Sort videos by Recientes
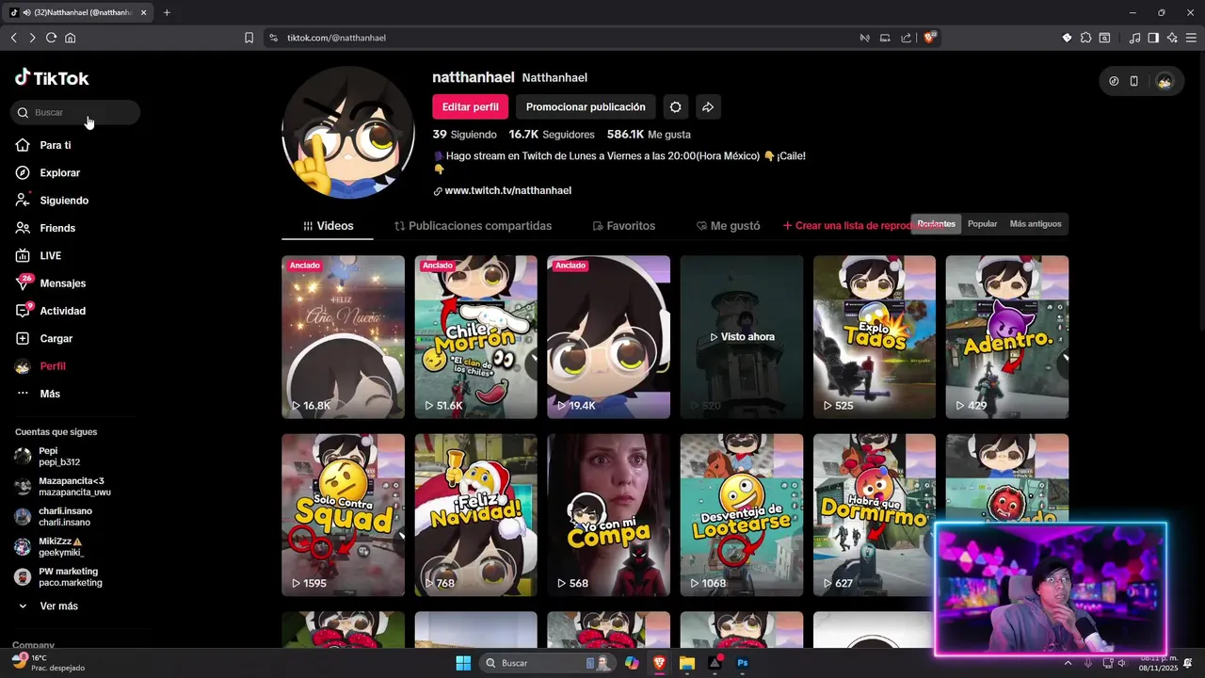The image size is (1205, 678). [x=936, y=224]
